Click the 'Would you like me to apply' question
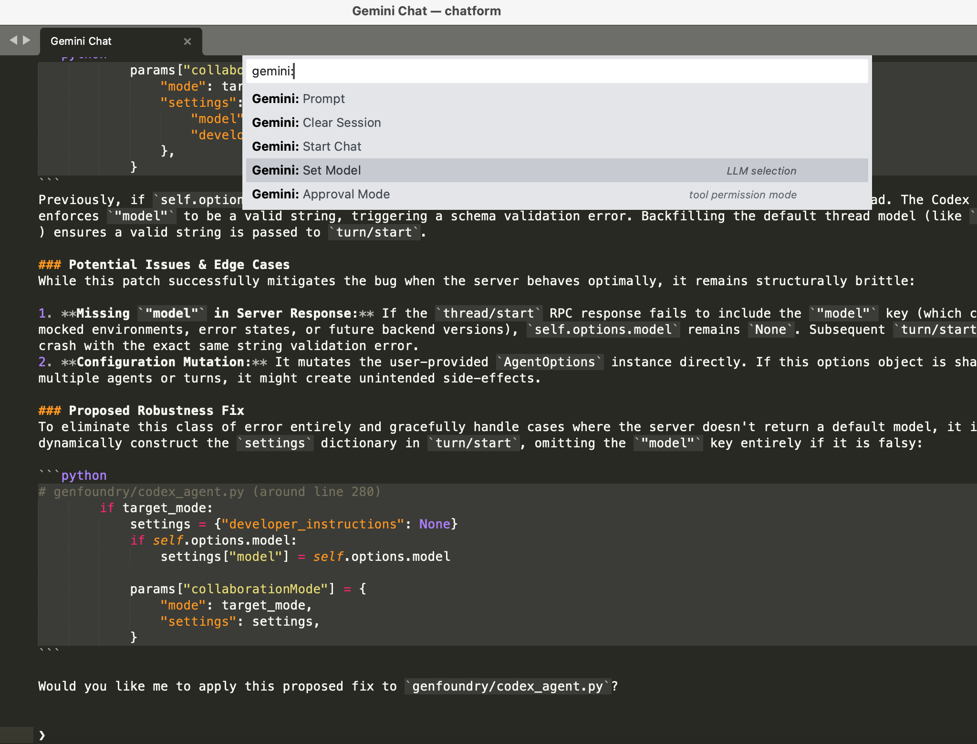The image size is (977, 744). 328,686
